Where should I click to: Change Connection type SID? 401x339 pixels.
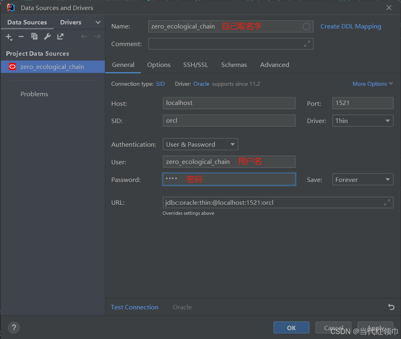[x=160, y=84]
